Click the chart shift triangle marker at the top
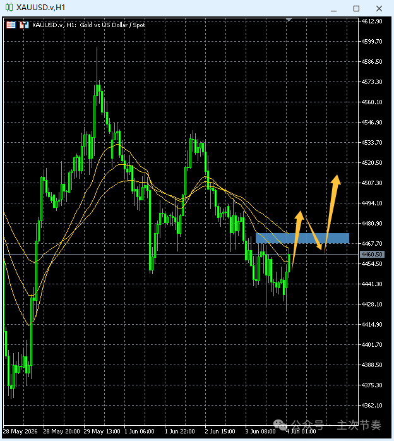Viewport: 394px width, 441px height. pyautogui.click(x=289, y=20)
